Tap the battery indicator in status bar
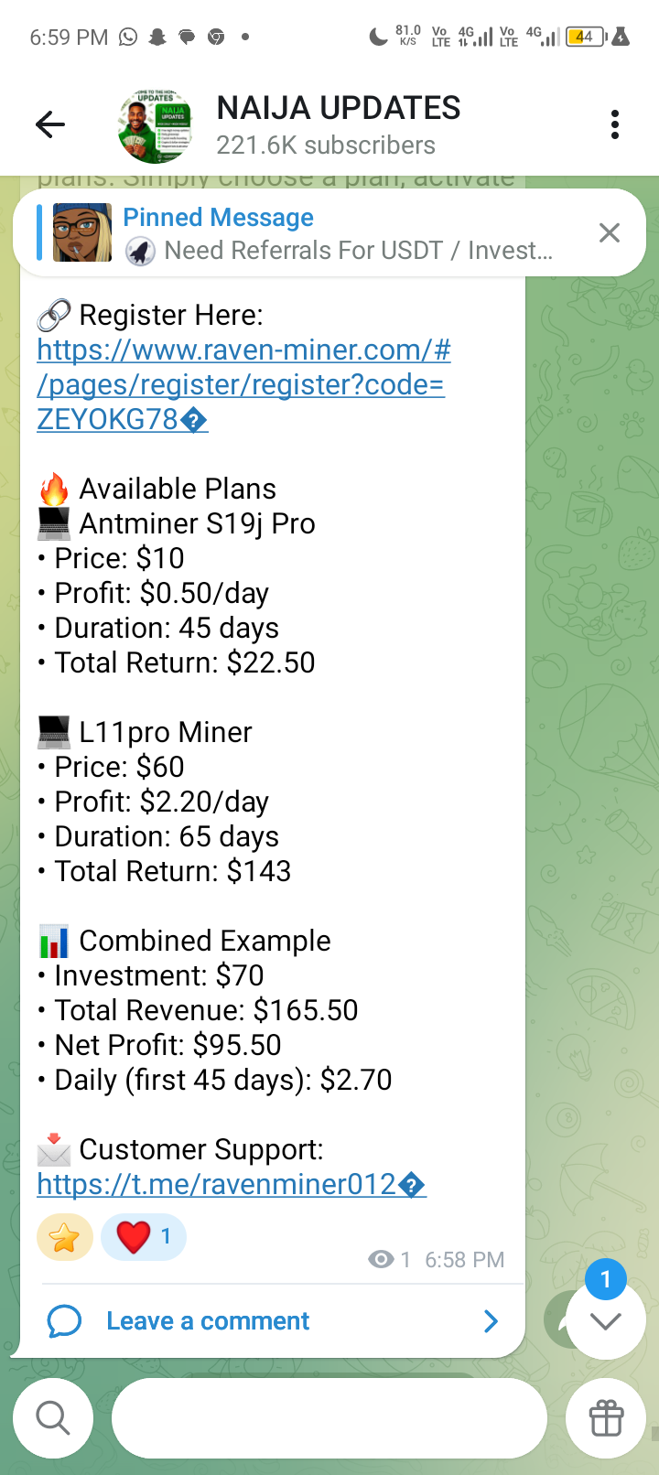Image resolution: width=659 pixels, height=1475 pixels. click(x=586, y=37)
